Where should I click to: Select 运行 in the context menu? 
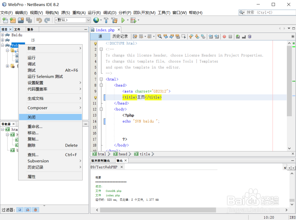pos(50,58)
